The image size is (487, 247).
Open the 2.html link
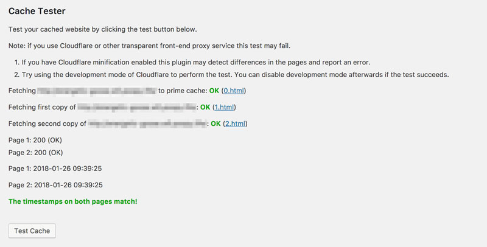tap(235, 123)
